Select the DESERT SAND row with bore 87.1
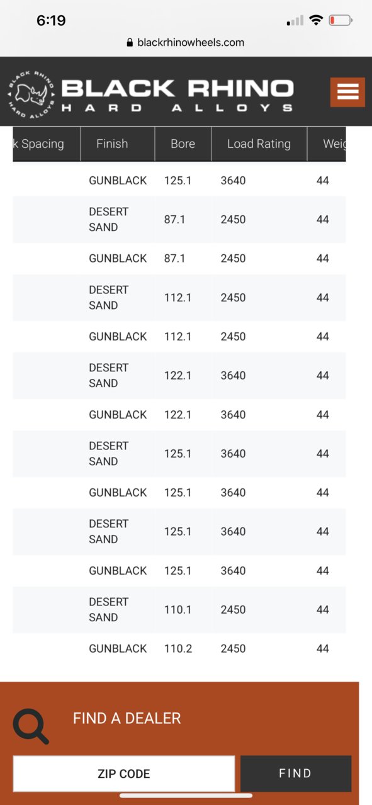372x805 pixels. pos(179,220)
